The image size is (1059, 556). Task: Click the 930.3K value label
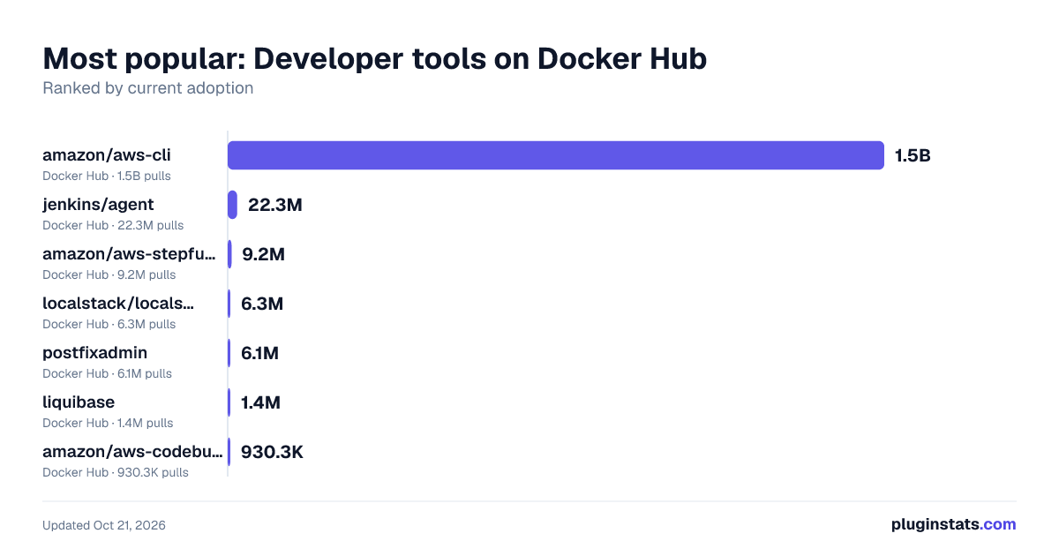coord(272,452)
